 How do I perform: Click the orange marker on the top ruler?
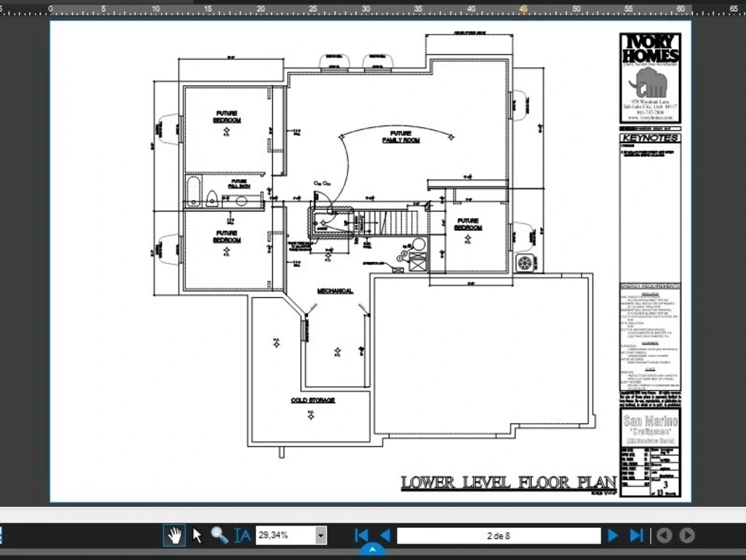tap(524, 6)
